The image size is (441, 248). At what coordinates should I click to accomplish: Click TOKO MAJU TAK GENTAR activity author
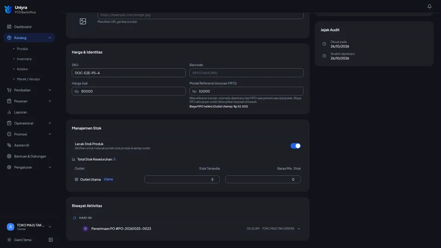278,229
